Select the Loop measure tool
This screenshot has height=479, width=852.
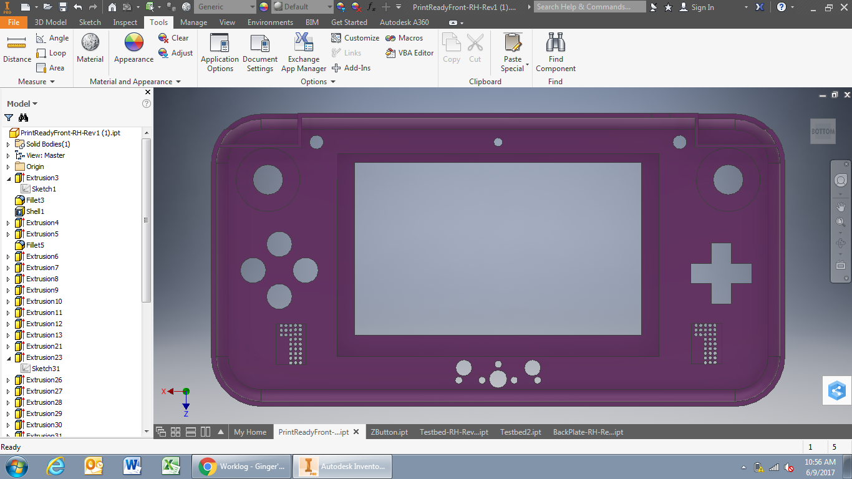pyautogui.click(x=51, y=53)
